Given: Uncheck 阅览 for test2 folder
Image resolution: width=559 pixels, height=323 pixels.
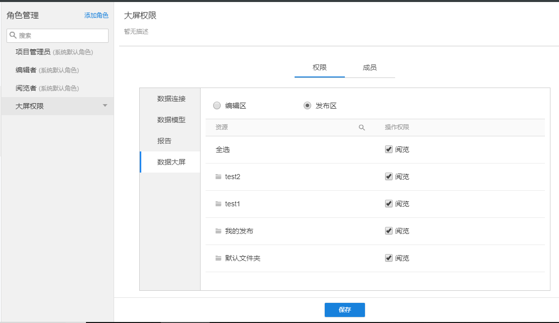Looking at the screenshot, I should point(389,177).
